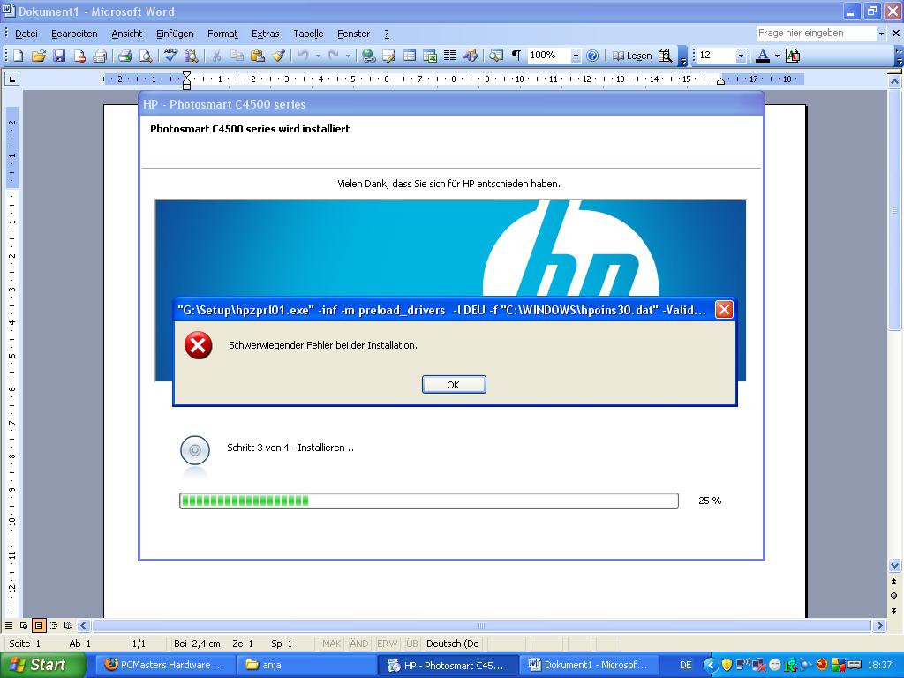Click the Format Painter brush icon
This screenshot has width=904, height=678.
pyautogui.click(x=278, y=56)
